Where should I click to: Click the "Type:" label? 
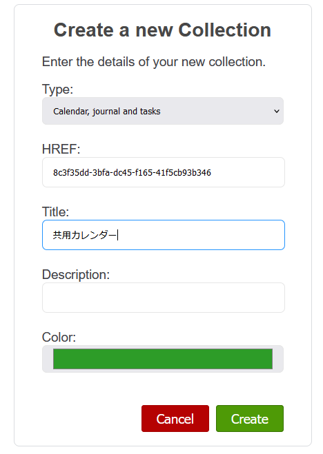tap(57, 89)
